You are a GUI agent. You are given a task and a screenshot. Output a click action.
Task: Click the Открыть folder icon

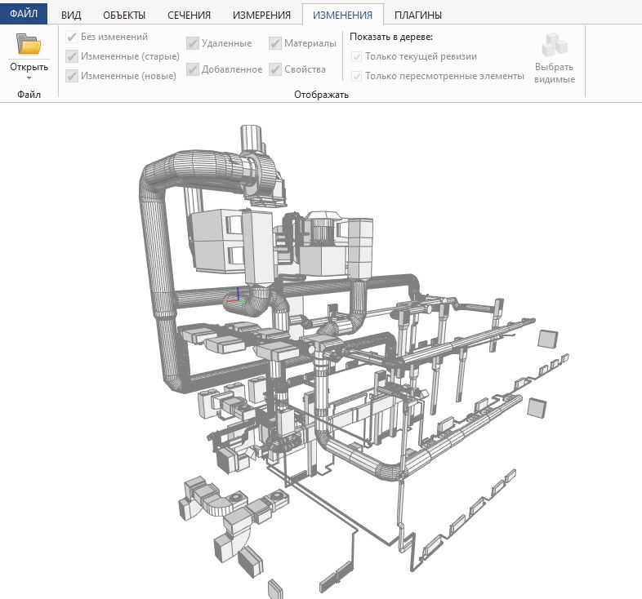[x=29, y=44]
